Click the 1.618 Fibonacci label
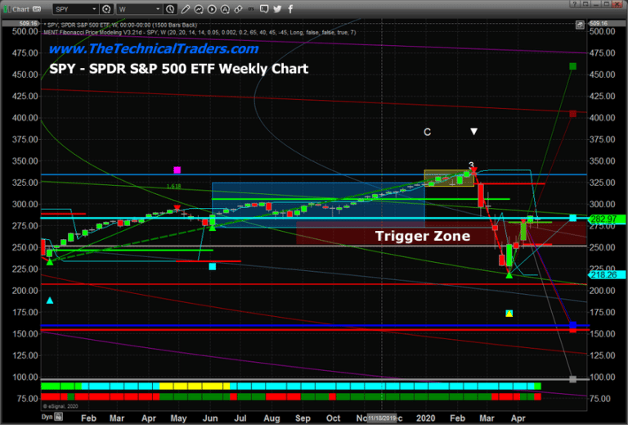This screenshot has width=628, height=425. point(173,186)
